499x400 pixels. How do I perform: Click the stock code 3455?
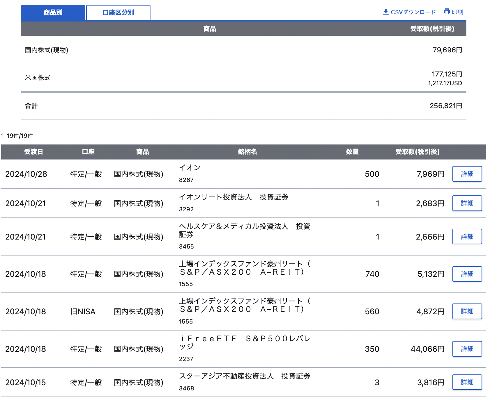coord(186,247)
